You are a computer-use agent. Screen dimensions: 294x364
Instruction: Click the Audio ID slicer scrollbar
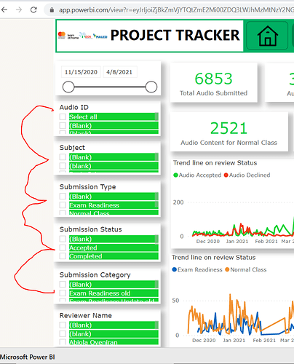156,116
